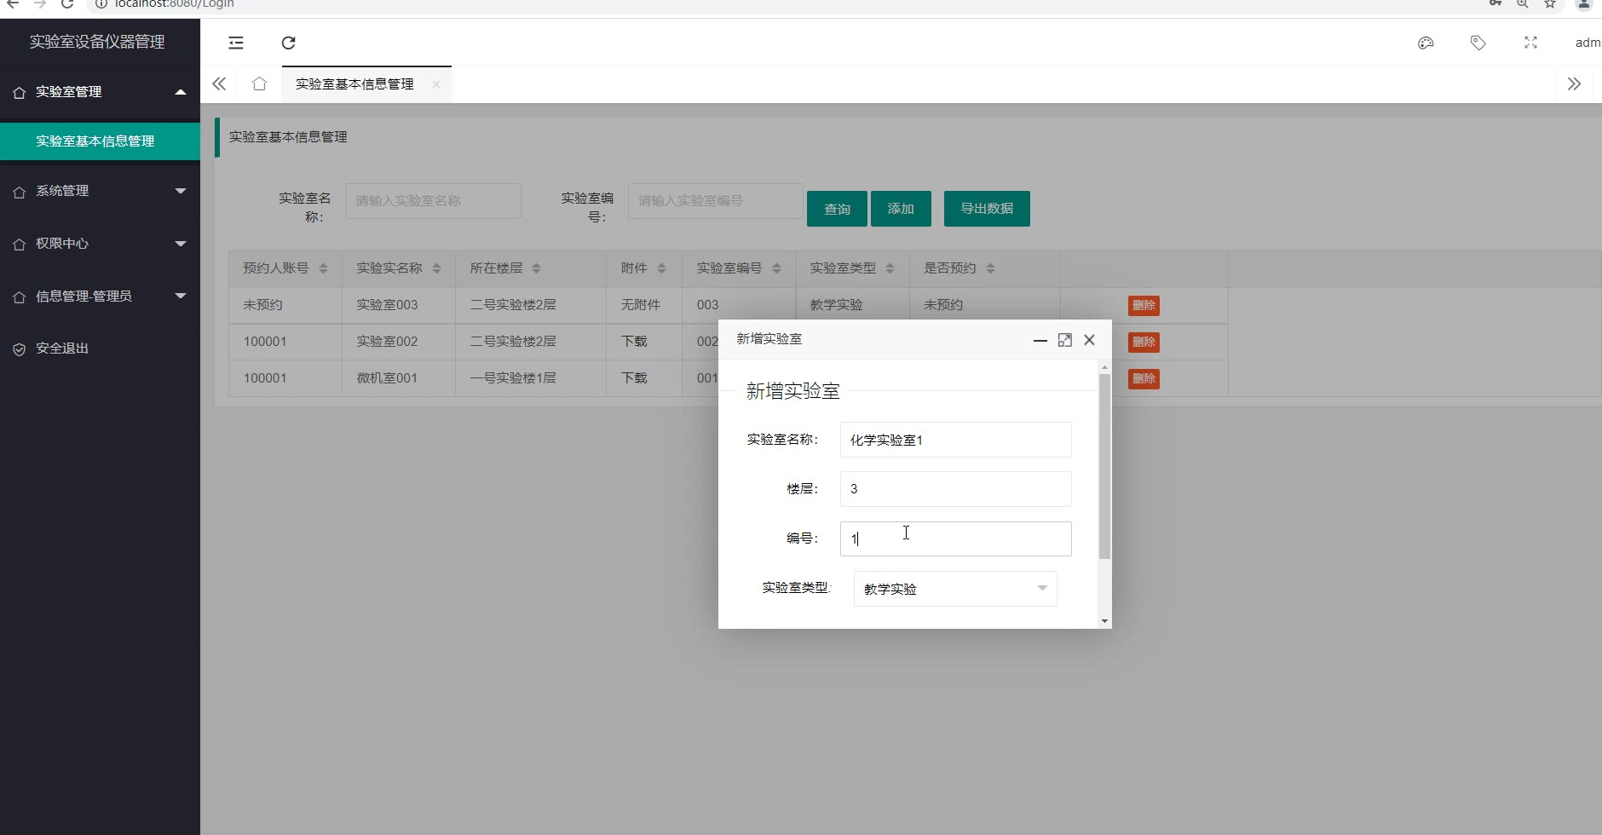This screenshot has height=835, width=1602.
Task: Reload the browser page
Action: coord(67,4)
